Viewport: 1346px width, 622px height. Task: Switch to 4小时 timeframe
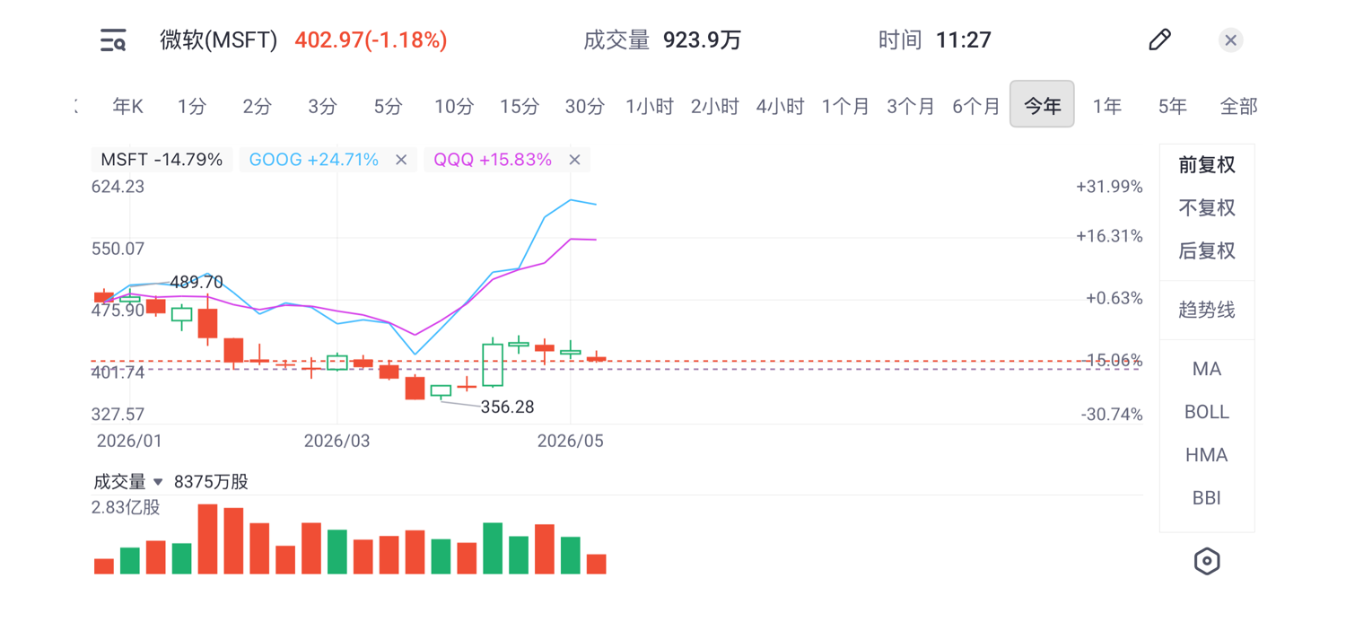781,106
